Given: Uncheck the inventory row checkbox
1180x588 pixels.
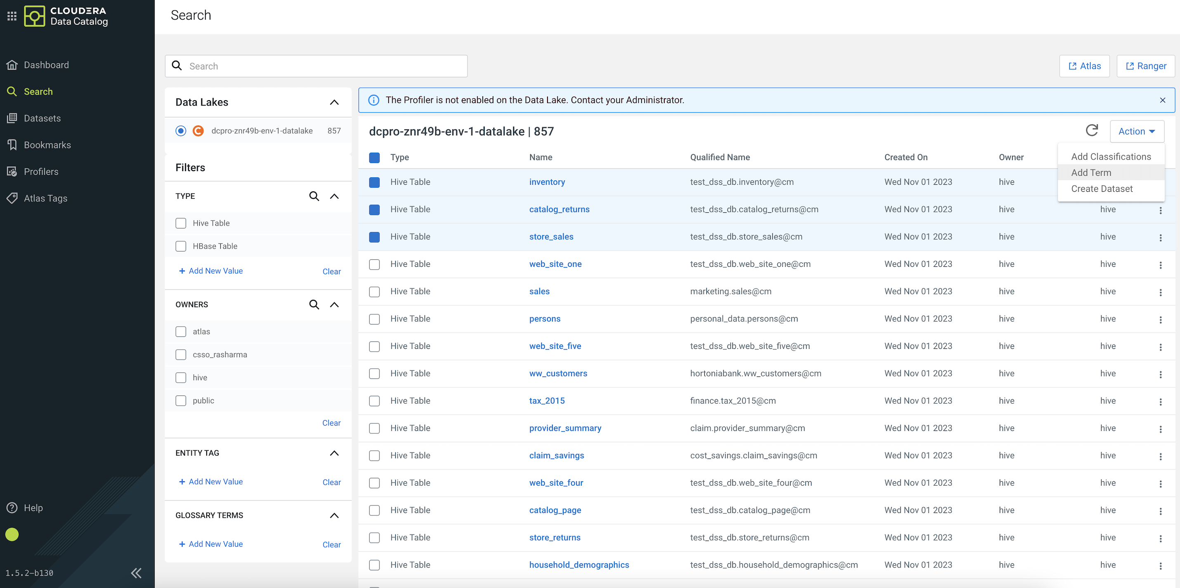Looking at the screenshot, I should [374, 182].
